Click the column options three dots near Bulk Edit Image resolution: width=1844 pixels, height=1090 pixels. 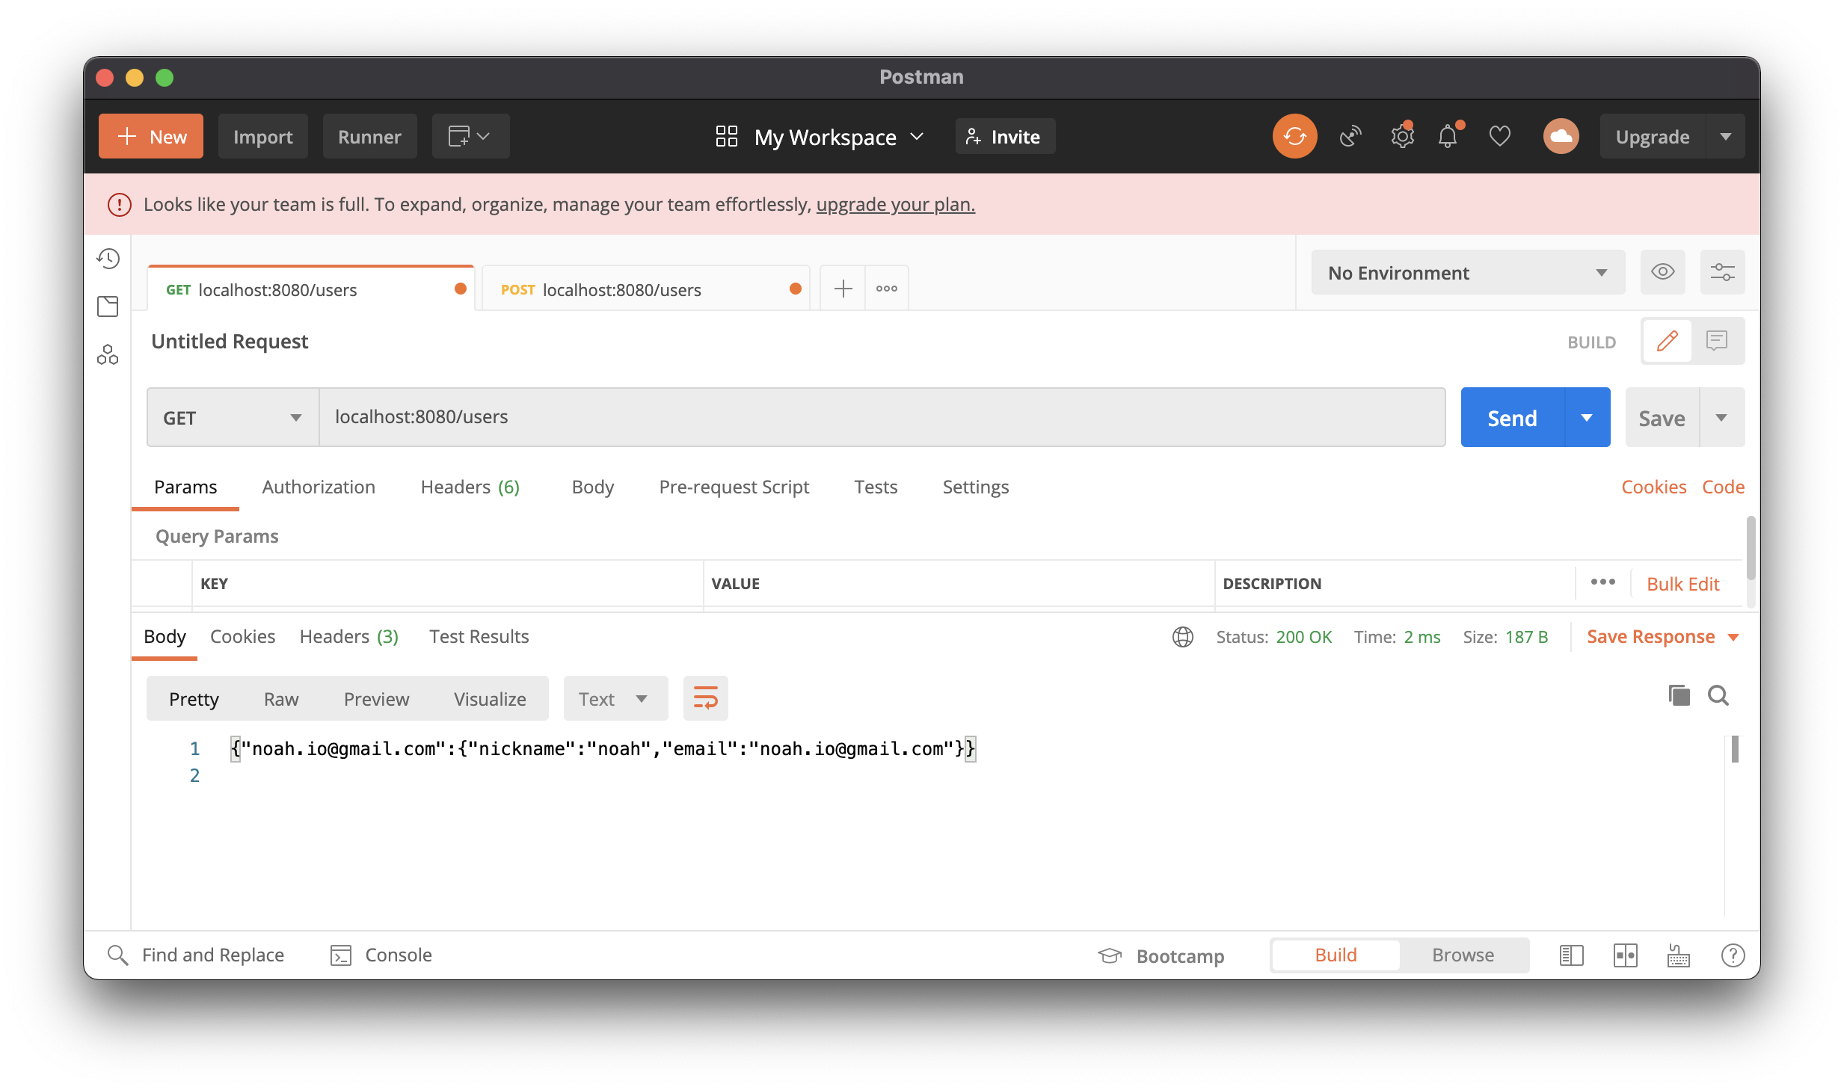click(x=1602, y=582)
